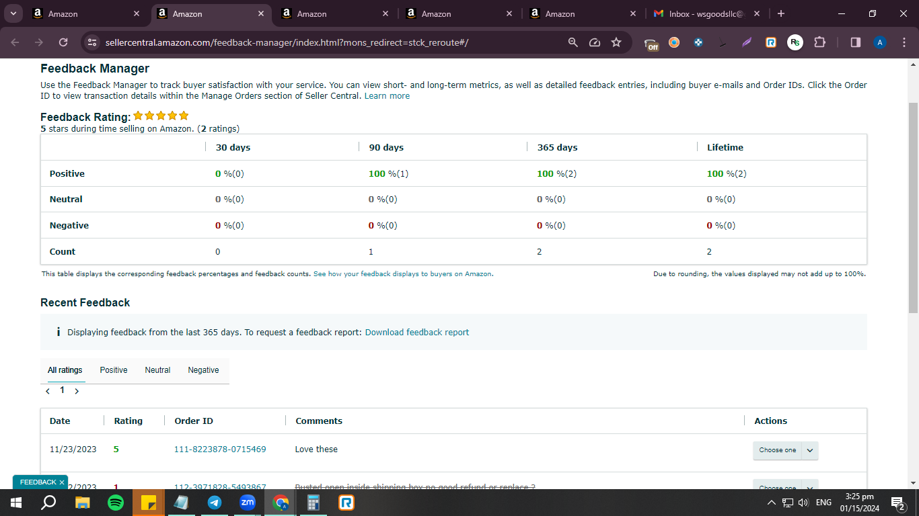Click the Order ID column header
The width and height of the screenshot is (919, 516).
point(194,421)
